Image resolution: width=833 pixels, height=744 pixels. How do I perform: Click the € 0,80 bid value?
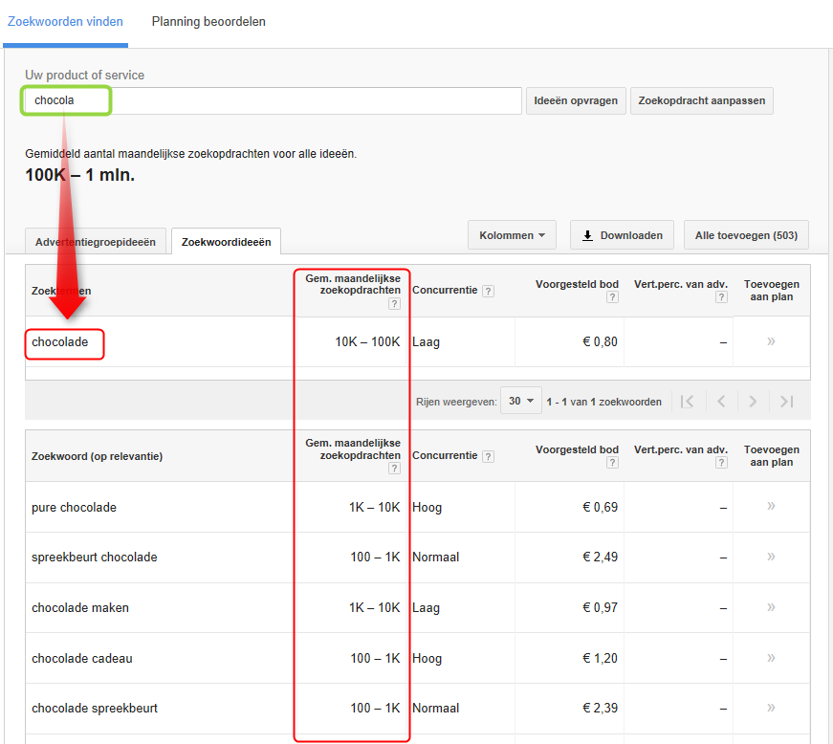pos(601,341)
